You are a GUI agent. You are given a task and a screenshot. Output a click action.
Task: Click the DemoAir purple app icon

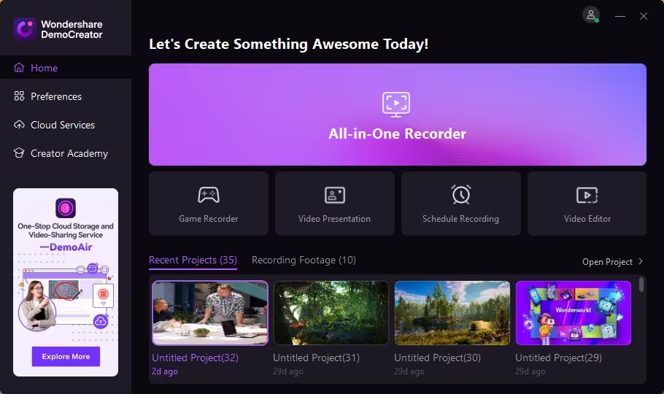coord(66,208)
